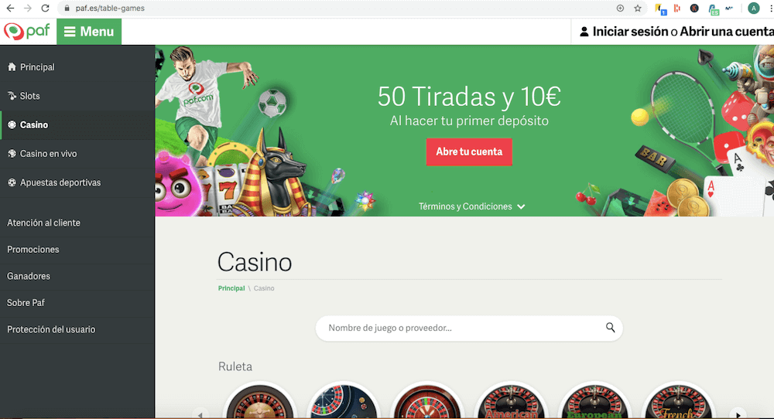Bookmark page with the star icon
Viewport: 774px width, 419px height.
[x=638, y=8]
